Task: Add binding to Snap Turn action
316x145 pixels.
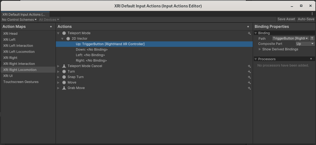Action: point(249,77)
